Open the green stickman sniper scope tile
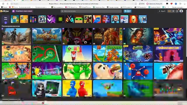The width and height of the screenshot is (187, 105). [77, 71]
